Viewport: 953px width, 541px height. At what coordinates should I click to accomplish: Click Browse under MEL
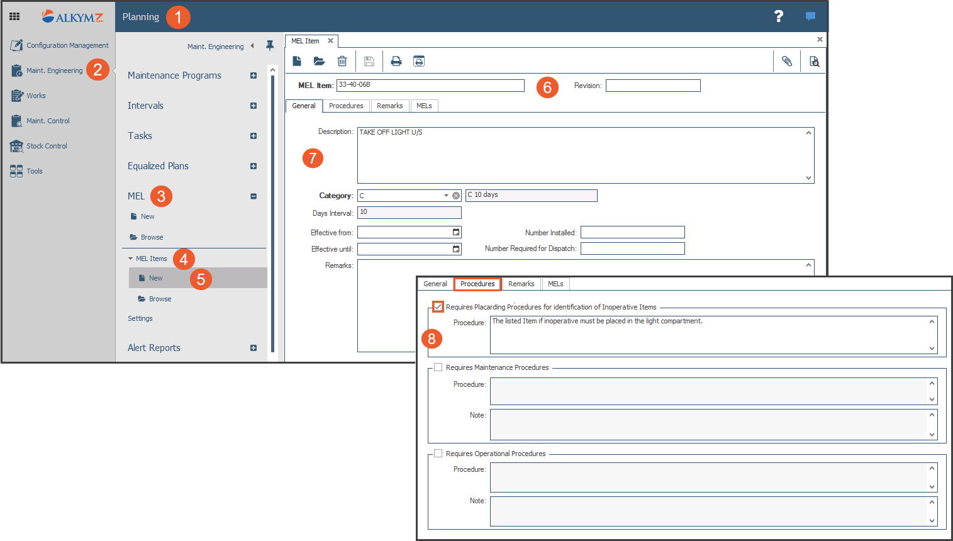(146, 237)
